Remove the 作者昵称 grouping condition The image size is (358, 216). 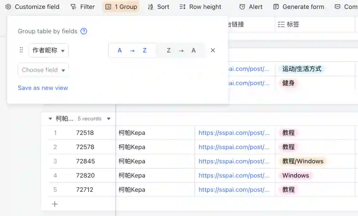[x=213, y=50]
